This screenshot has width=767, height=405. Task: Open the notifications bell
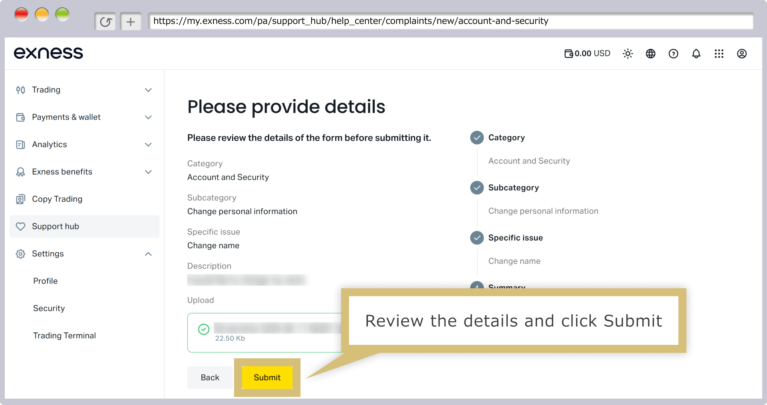tap(696, 53)
